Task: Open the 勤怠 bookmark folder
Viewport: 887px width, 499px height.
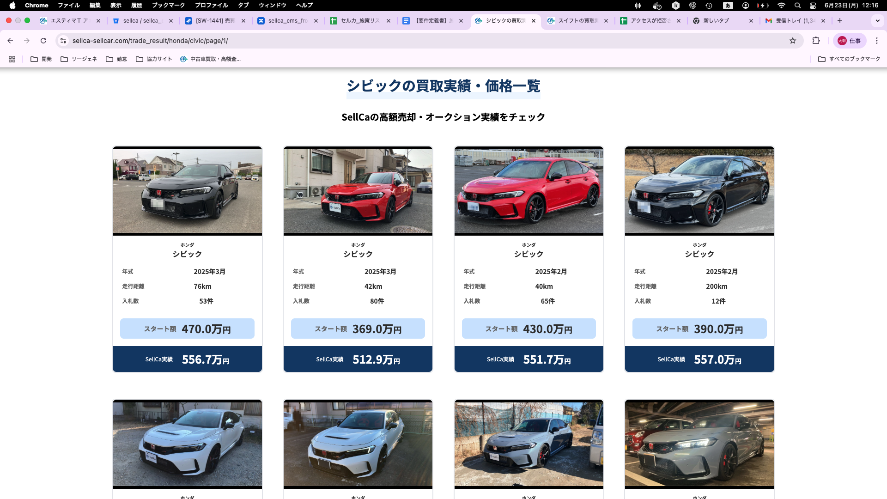Action: (116, 59)
